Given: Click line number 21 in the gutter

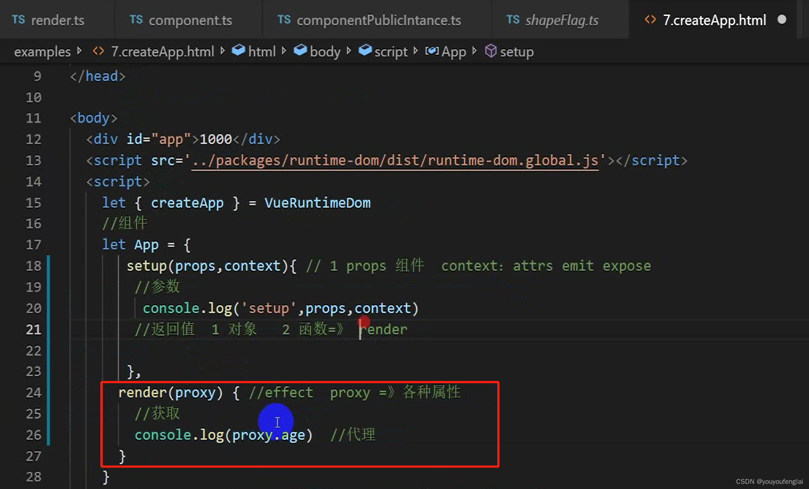Looking at the screenshot, I should point(33,330).
